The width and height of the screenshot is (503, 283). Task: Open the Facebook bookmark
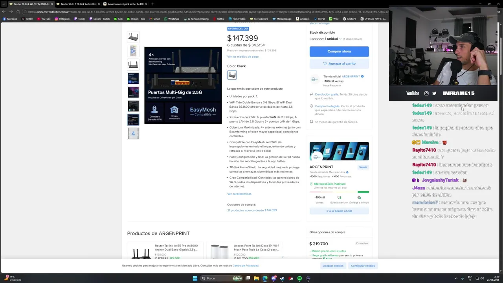(x=10, y=19)
